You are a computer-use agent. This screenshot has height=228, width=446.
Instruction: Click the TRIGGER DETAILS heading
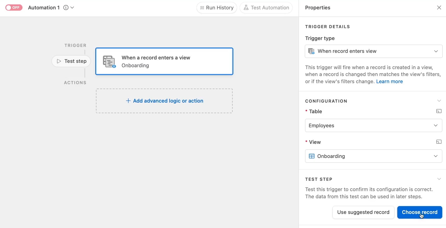327,27
